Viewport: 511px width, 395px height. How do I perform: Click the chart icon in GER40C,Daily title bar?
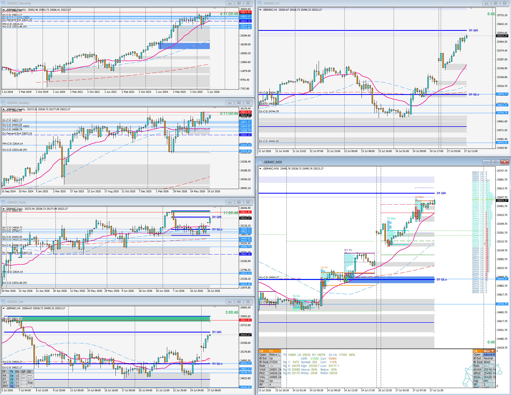click(3, 202)
